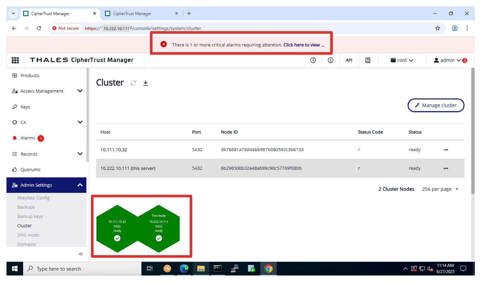Click here to view critical alarms

click(304, 45)
